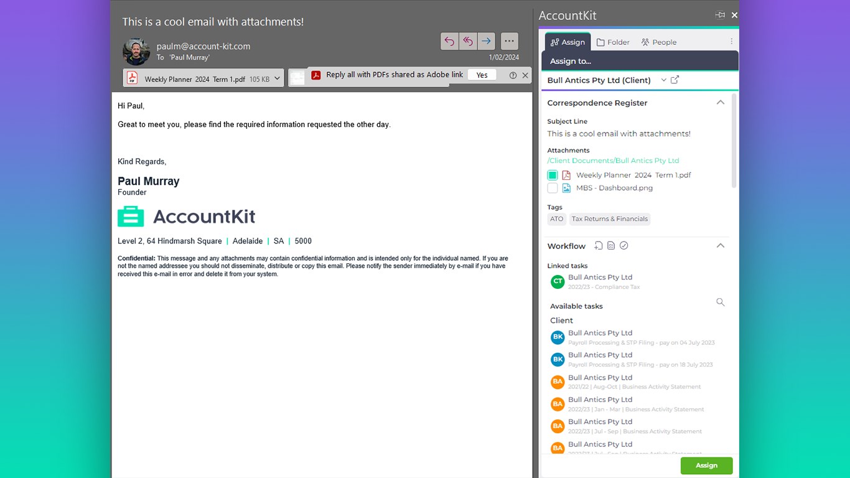The height and width of the screenshot is (478, 850).
Task: Open the Weekly Planner PDF attachment
Action: click(x=197, y=79)
